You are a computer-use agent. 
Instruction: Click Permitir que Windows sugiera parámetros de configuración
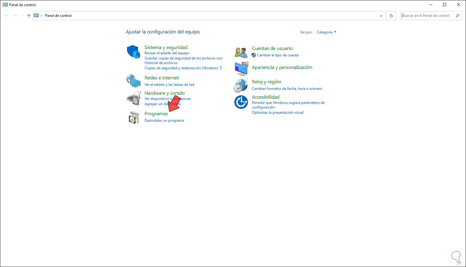(288, 105)
